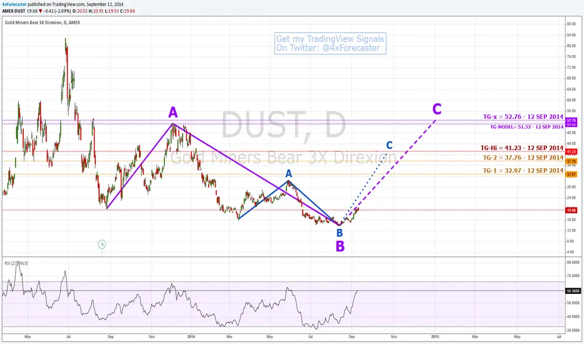Screen dimensions: 584x344
Task: Click the 64.00 price axis label
Action: (x=571, y=89)
